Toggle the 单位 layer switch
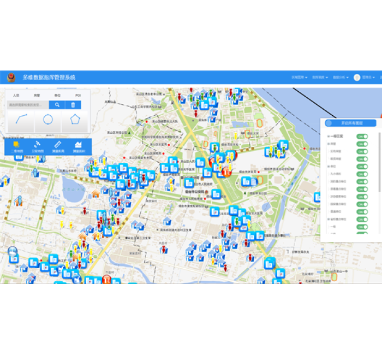 [361, 166]
